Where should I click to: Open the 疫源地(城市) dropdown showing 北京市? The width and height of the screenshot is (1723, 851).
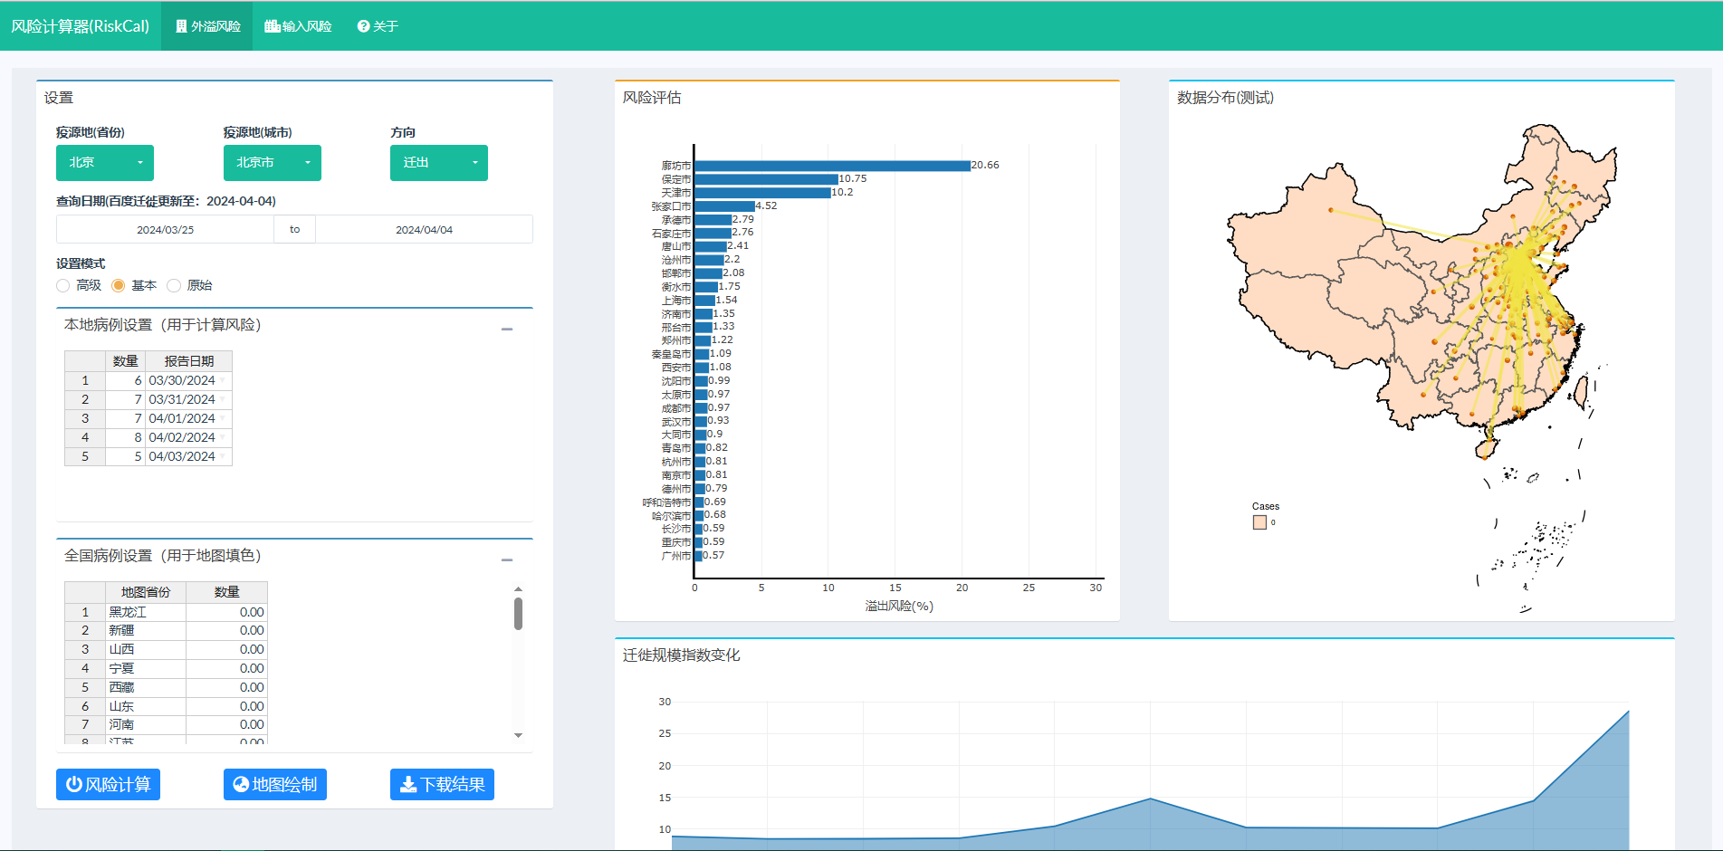click(x=273, y=163)
